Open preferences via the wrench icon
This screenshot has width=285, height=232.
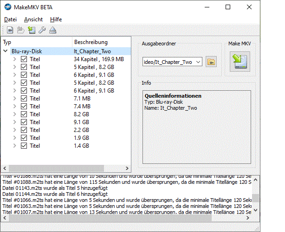coord(42,31)
